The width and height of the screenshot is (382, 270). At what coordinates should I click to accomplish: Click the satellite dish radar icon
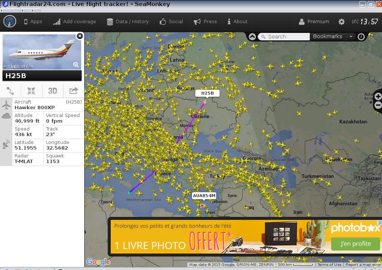pyautogui.click(x=6, y=144)
